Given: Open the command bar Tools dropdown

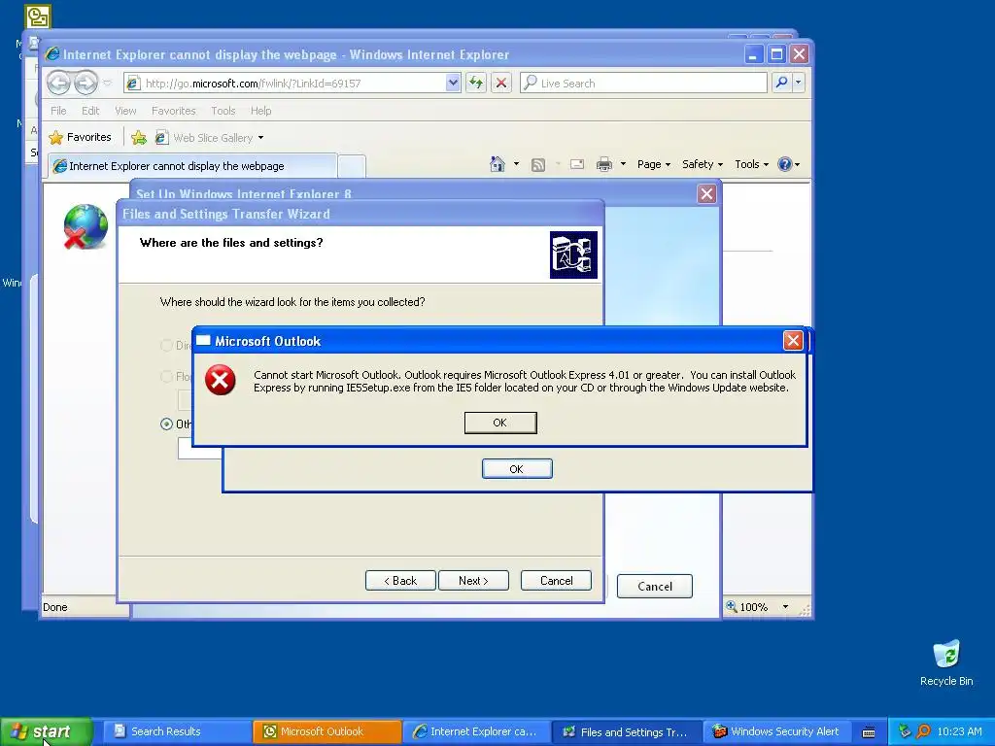Looking at the screenshot, I should point(751,164).
